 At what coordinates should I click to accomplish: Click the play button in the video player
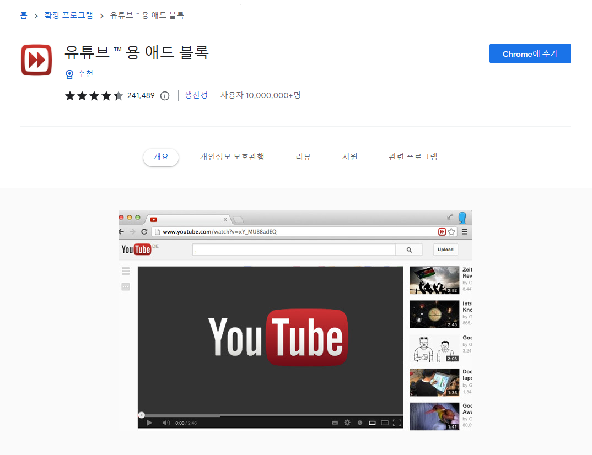tap(149, 422)
